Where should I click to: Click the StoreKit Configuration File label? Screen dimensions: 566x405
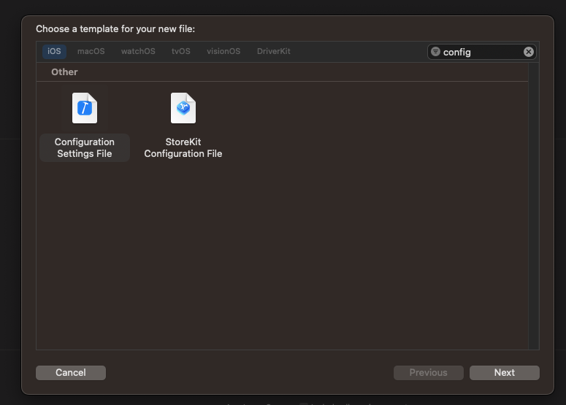coord(183,147)
